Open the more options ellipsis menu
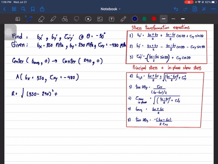218x164 pixels. (213, 9)
